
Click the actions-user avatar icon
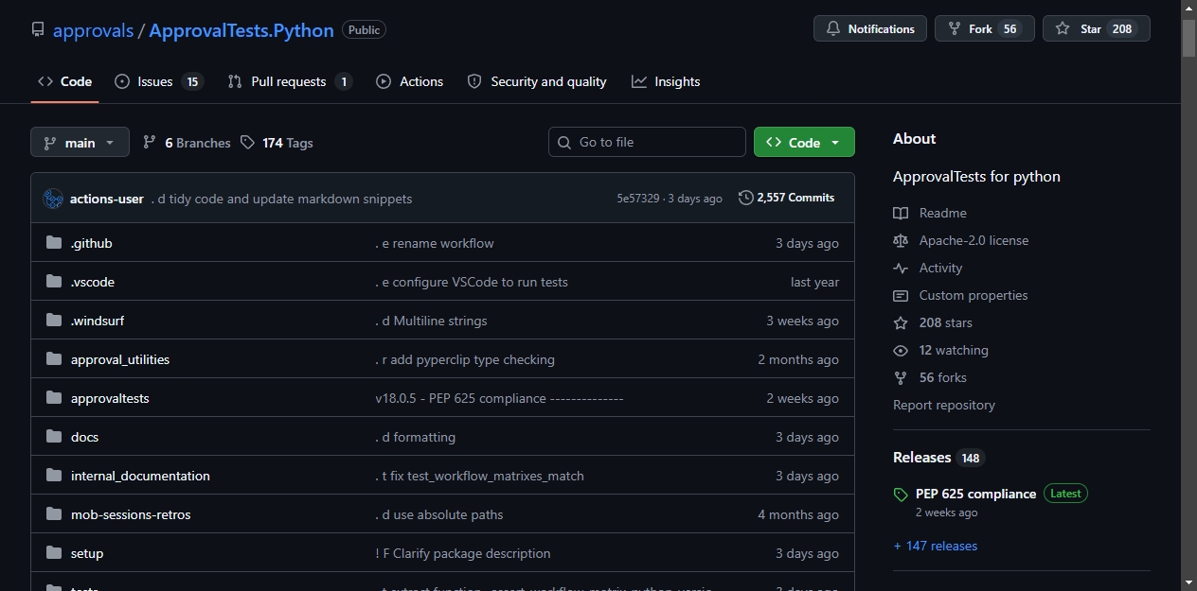click(53, 199)
